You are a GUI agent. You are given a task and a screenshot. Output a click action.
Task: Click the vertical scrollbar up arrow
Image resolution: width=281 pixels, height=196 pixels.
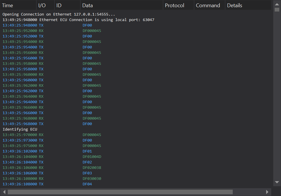tap(277, 4)
